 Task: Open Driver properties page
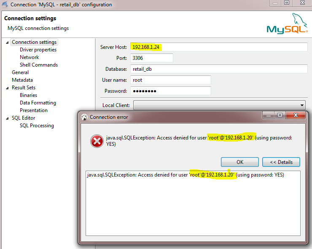(x=38, y=50)
